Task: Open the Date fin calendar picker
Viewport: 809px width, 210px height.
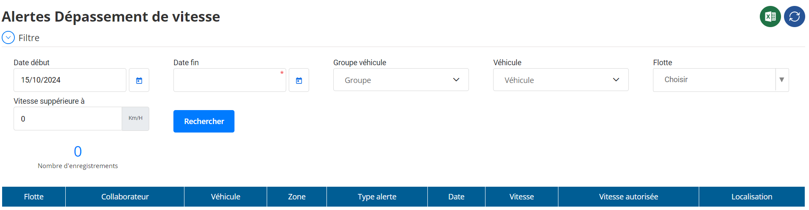Action: click(x=299, y=80)
